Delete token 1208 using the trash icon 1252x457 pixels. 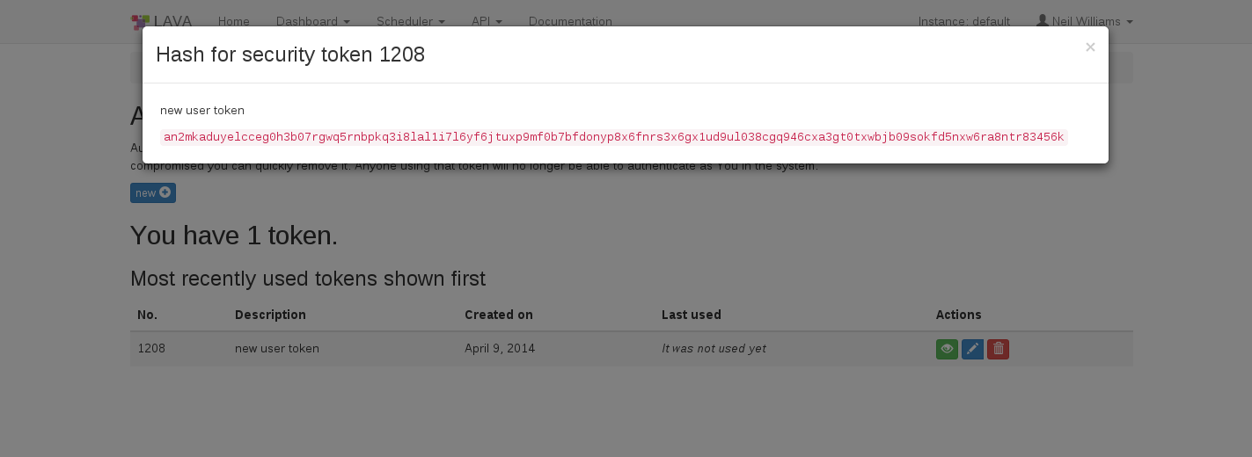(998, 349)
